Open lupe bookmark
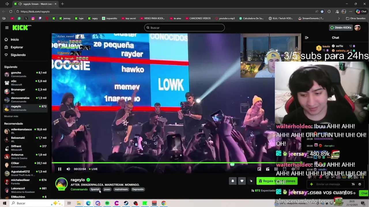 pyautogui.click(x=79, y=18)
